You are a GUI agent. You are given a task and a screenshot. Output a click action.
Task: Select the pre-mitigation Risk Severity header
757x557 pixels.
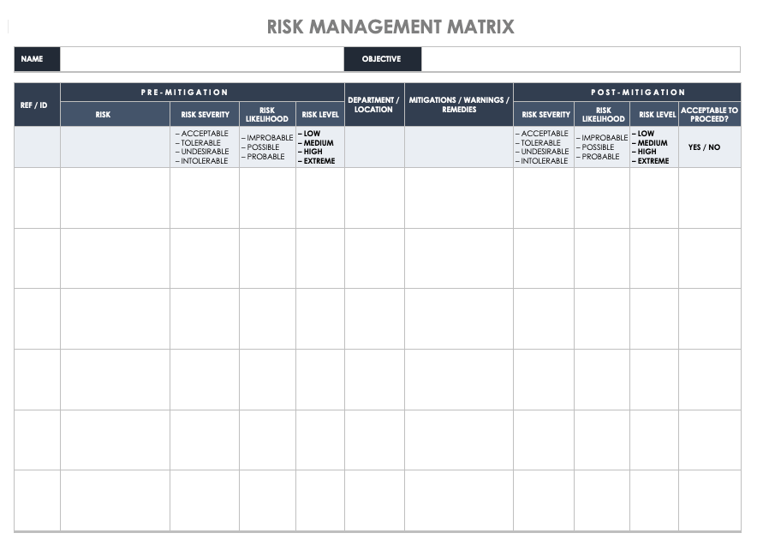pyautogui.click(x=205, y=114)
